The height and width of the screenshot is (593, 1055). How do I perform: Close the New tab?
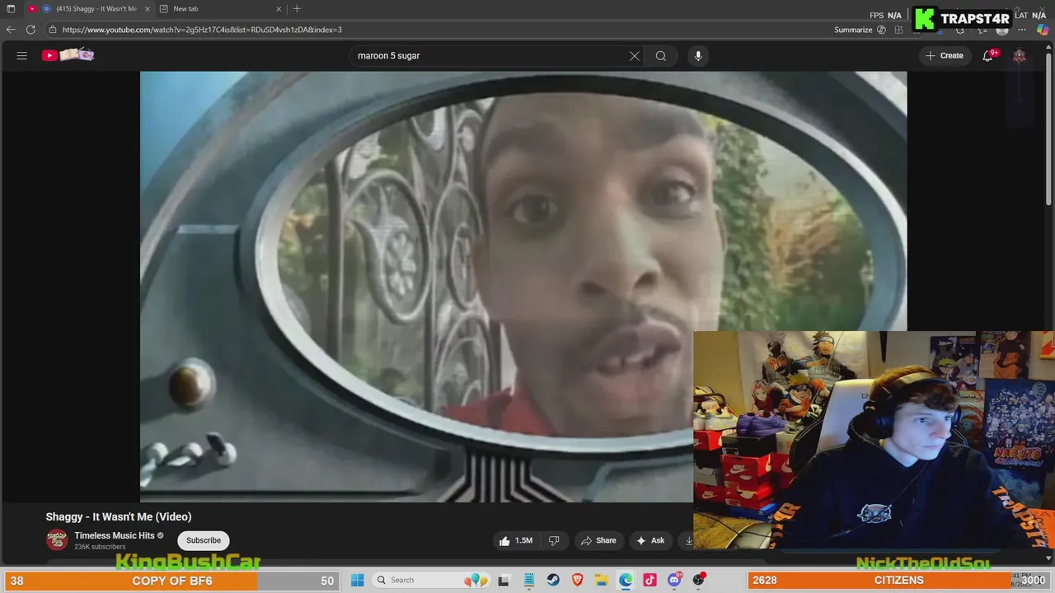click(x=279, y=9)
